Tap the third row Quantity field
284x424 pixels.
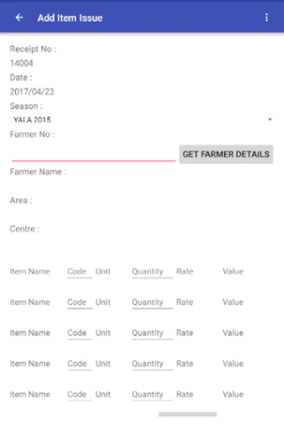point(152,333)
